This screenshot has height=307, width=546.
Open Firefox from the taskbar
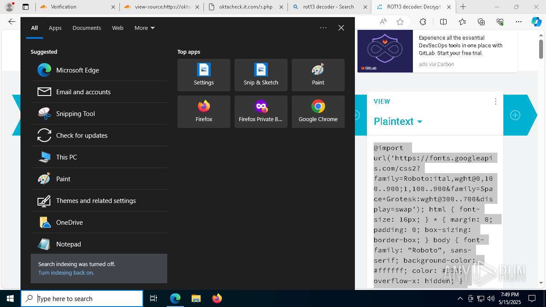217,298
